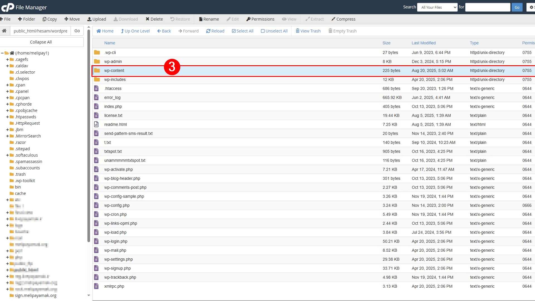535x301 pixels.
Task: Click the Name column header link
Action: point(110,43)
